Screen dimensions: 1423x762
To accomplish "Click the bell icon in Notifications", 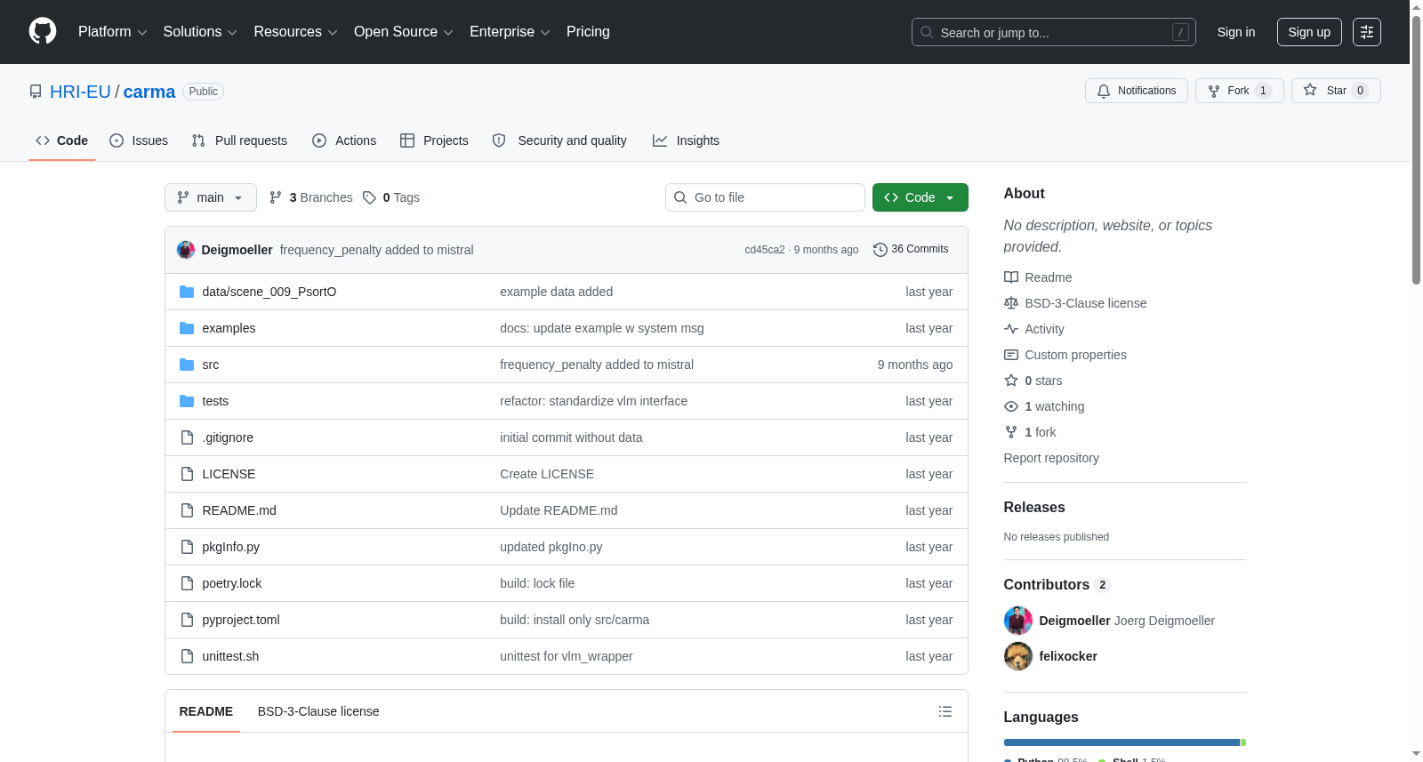I will point(1104,91).
